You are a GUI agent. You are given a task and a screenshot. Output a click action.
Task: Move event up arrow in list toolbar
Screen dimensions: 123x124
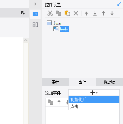59,102
